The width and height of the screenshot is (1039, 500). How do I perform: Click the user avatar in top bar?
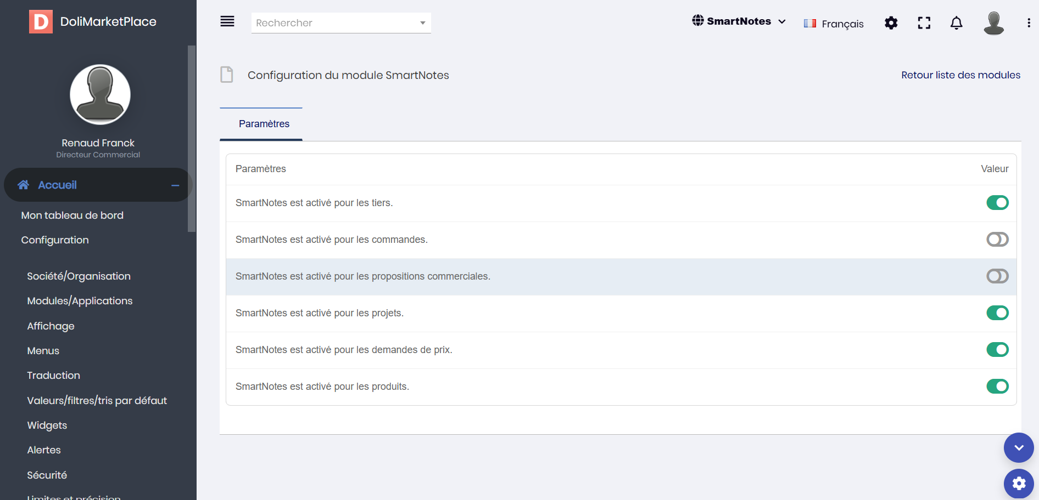tap(993, 23)
